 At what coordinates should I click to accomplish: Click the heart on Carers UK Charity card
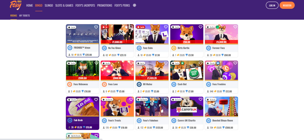point(200,99)
